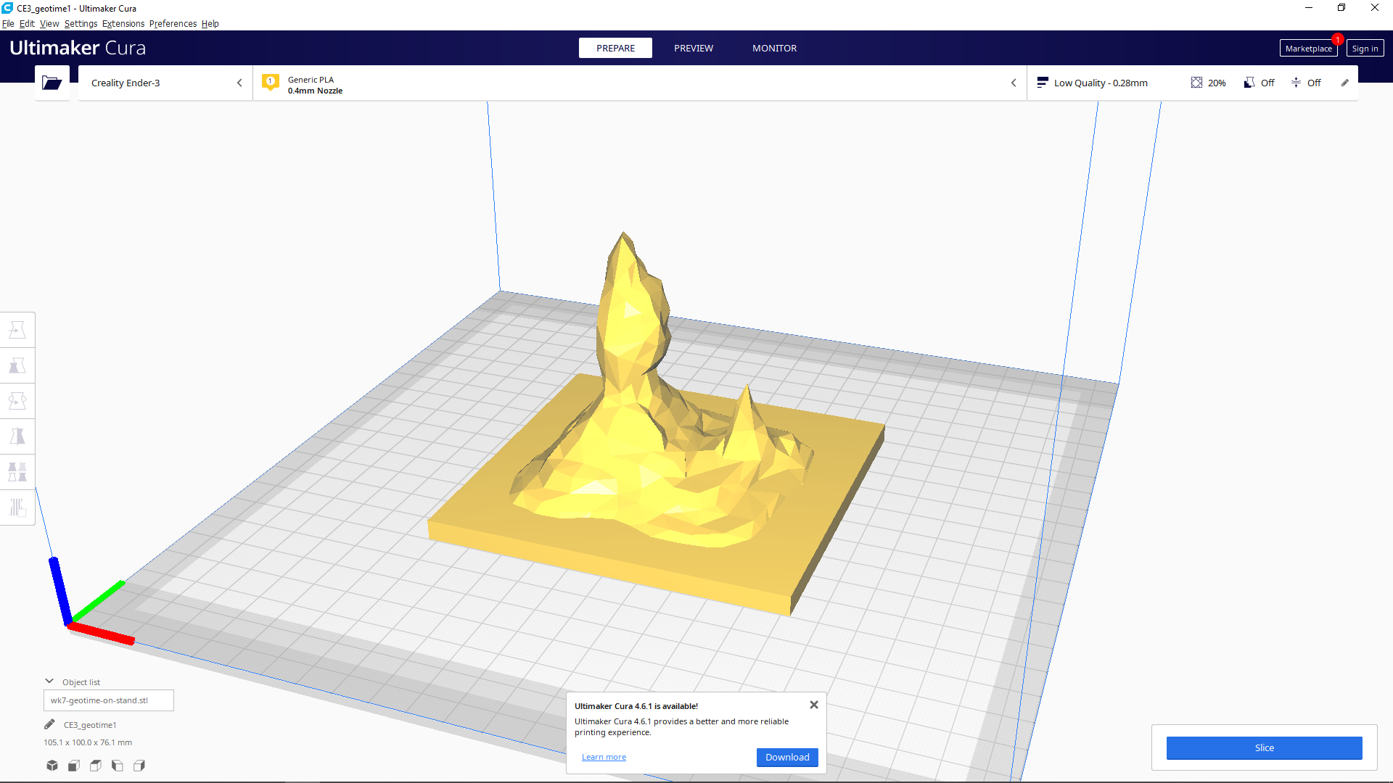Image resolution: width=1393 pixels, height=783 pixels.
Task: Select the Support Blocker tool
Action: pyautogui.click(x=17, y=507)
